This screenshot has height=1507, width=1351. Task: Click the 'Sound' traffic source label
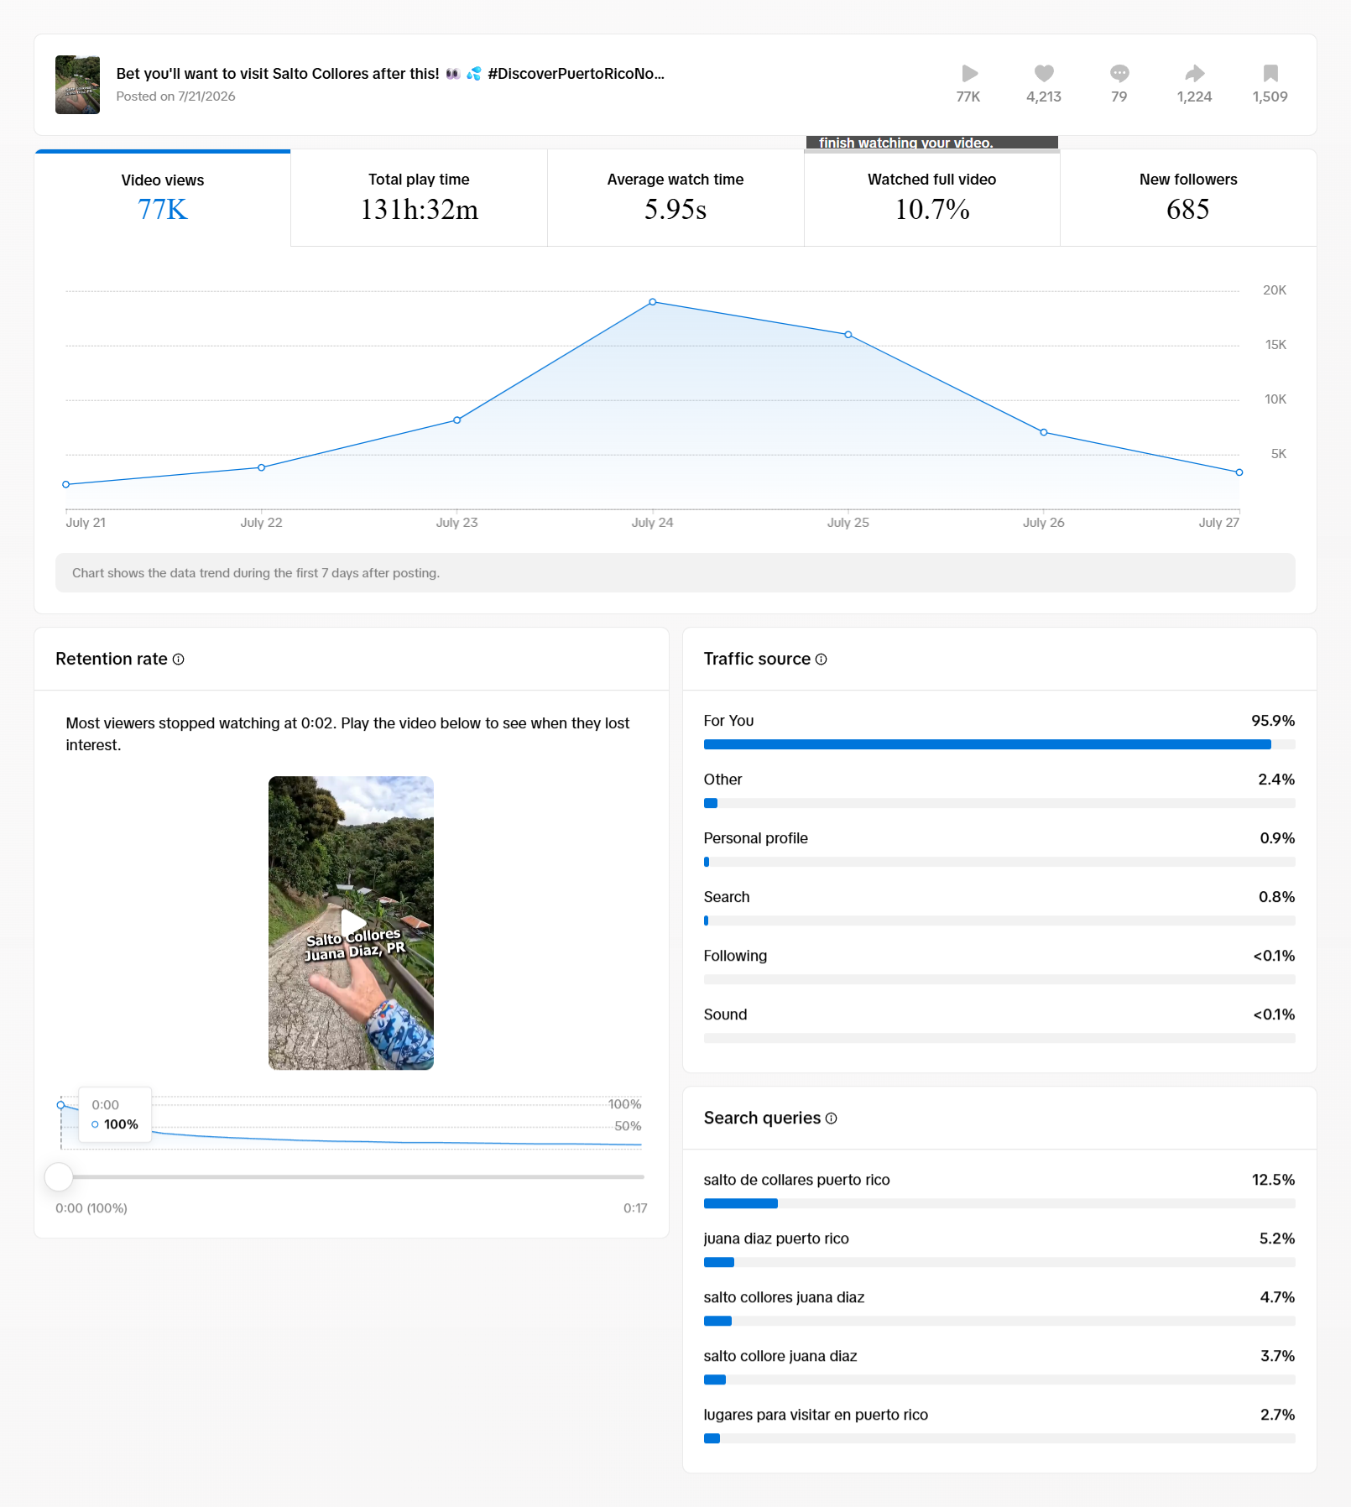[x=725, y=1014]
